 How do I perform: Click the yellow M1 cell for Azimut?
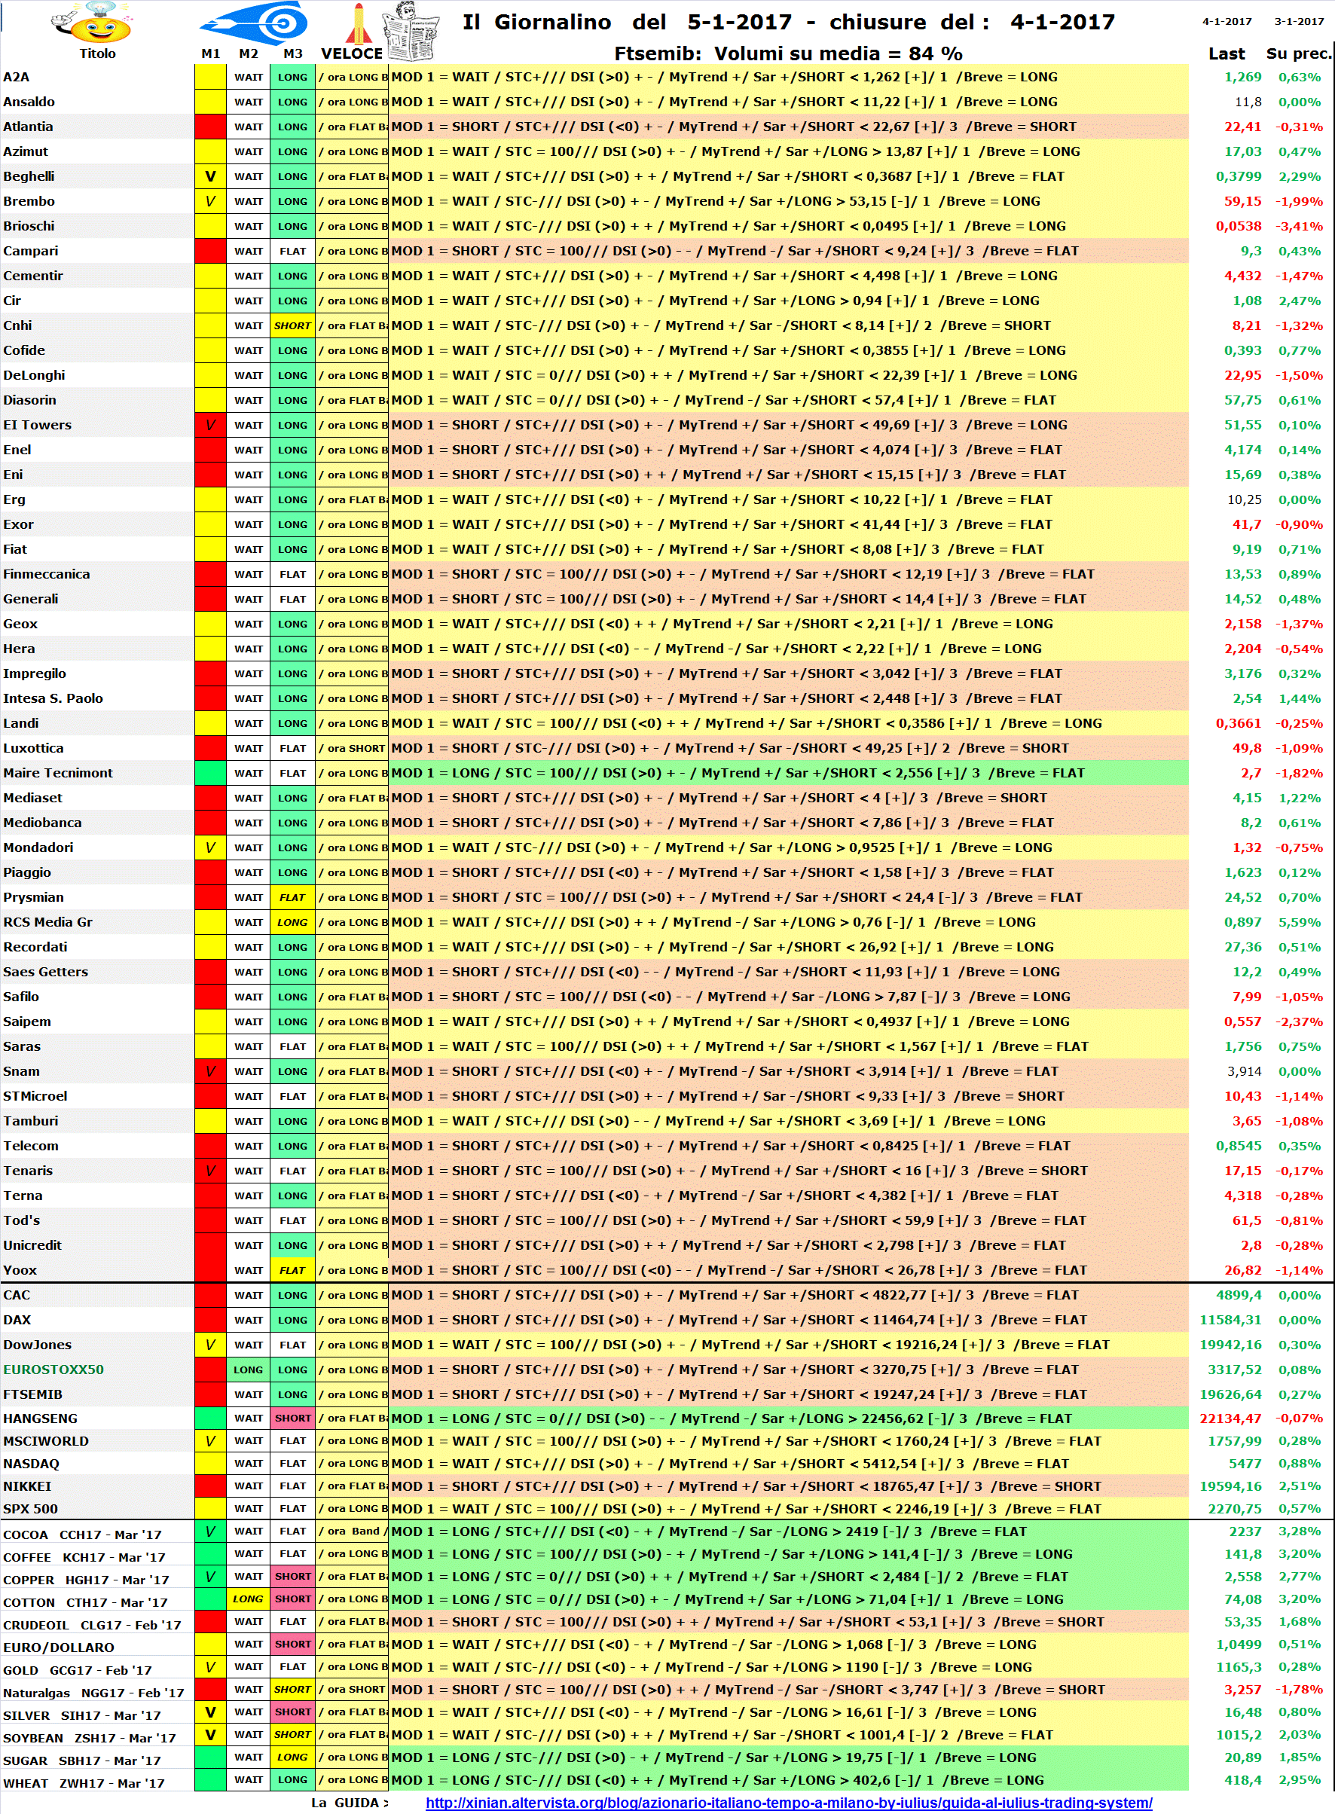point(210,152)
